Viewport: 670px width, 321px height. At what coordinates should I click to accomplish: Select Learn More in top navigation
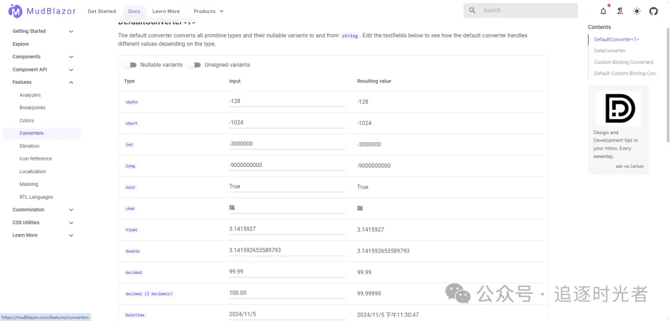(x=166, y=11)
